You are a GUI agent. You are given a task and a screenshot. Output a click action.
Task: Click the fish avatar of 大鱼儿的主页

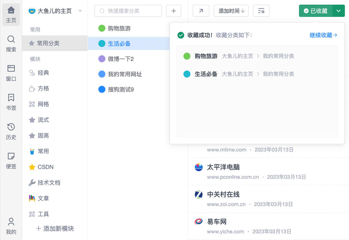click(x=32, y=11)
